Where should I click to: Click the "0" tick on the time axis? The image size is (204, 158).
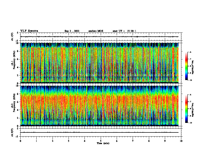20,141
